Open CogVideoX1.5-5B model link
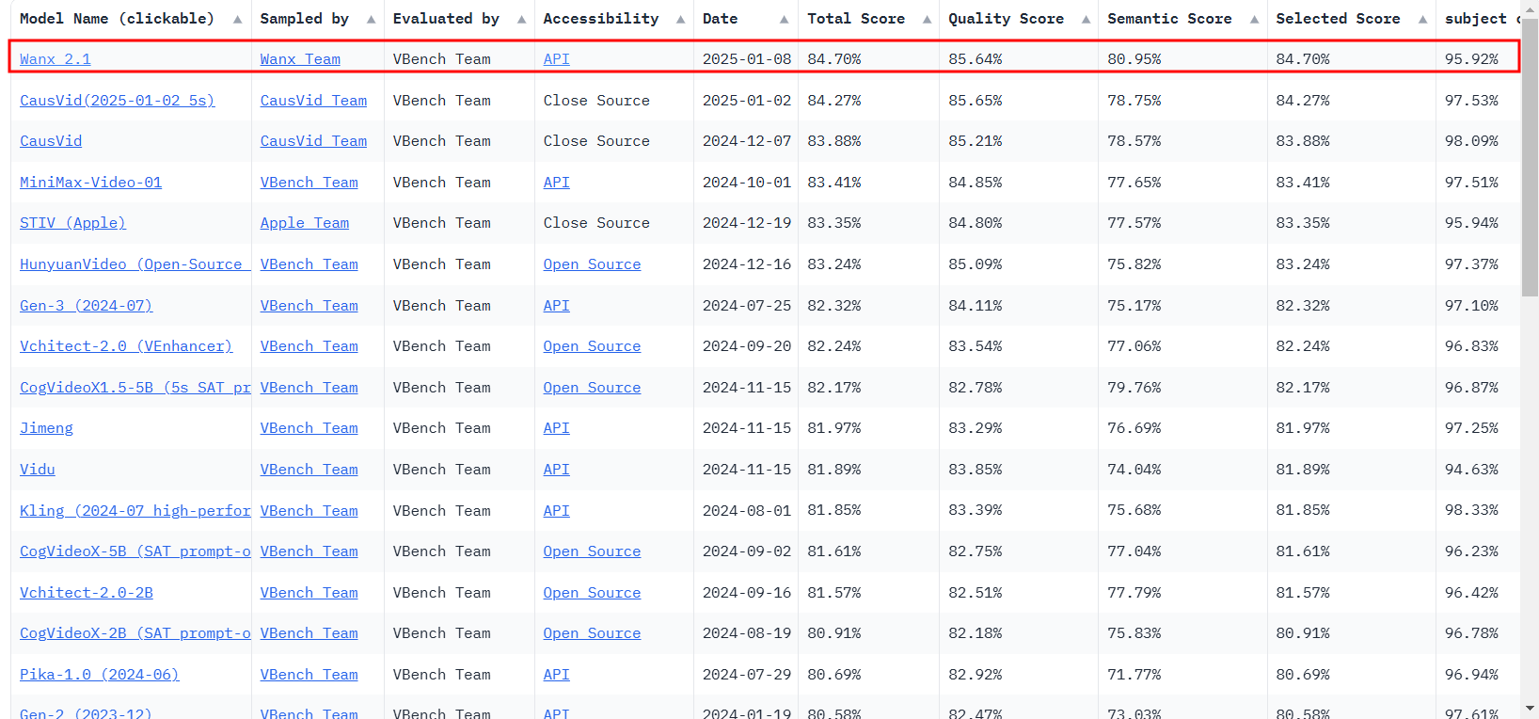Image resolution: width=1539 pixels, height=719 pixels. click(x=135, y=388)
